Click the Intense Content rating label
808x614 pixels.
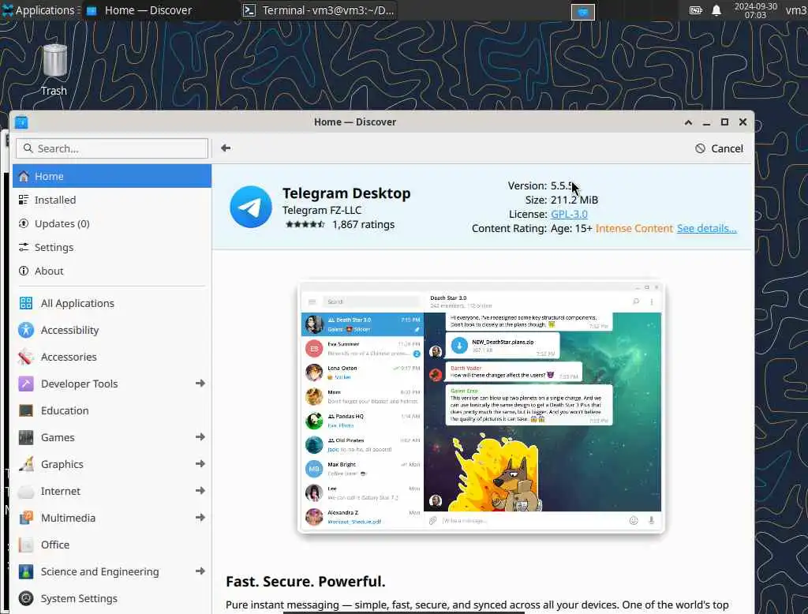pos(634,228)
